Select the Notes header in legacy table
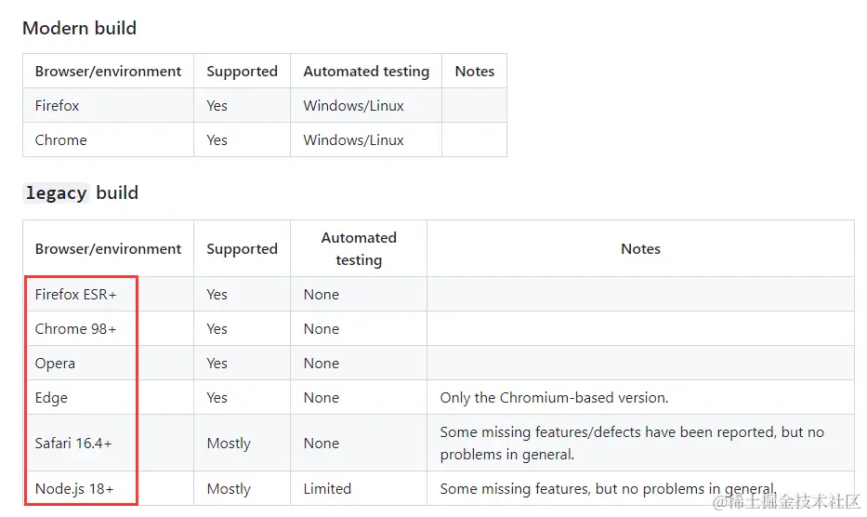 point(640,248)
